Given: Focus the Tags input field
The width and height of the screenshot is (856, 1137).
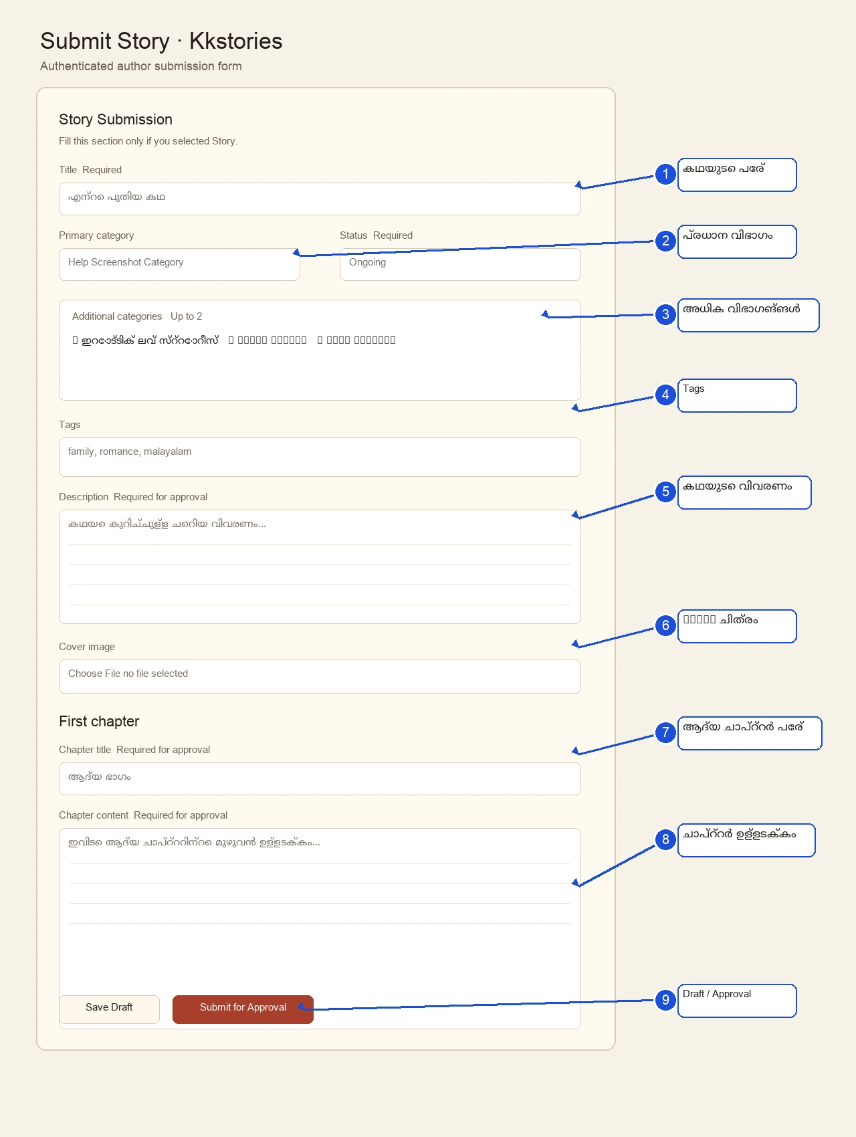Looking at the screenshot, I should pos(320,457).
